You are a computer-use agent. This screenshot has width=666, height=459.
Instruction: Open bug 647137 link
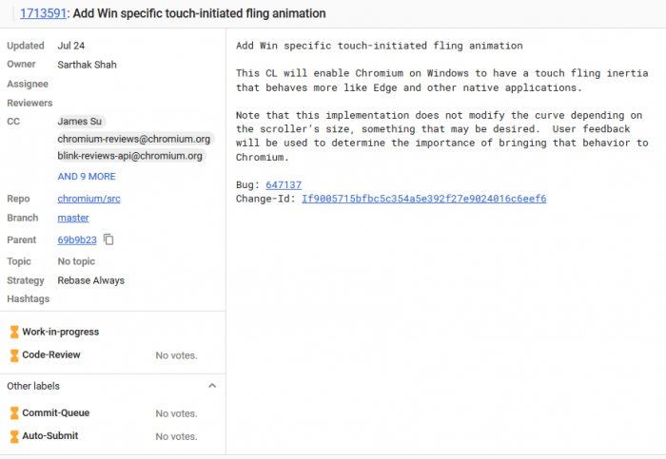[x=284, y=184]
